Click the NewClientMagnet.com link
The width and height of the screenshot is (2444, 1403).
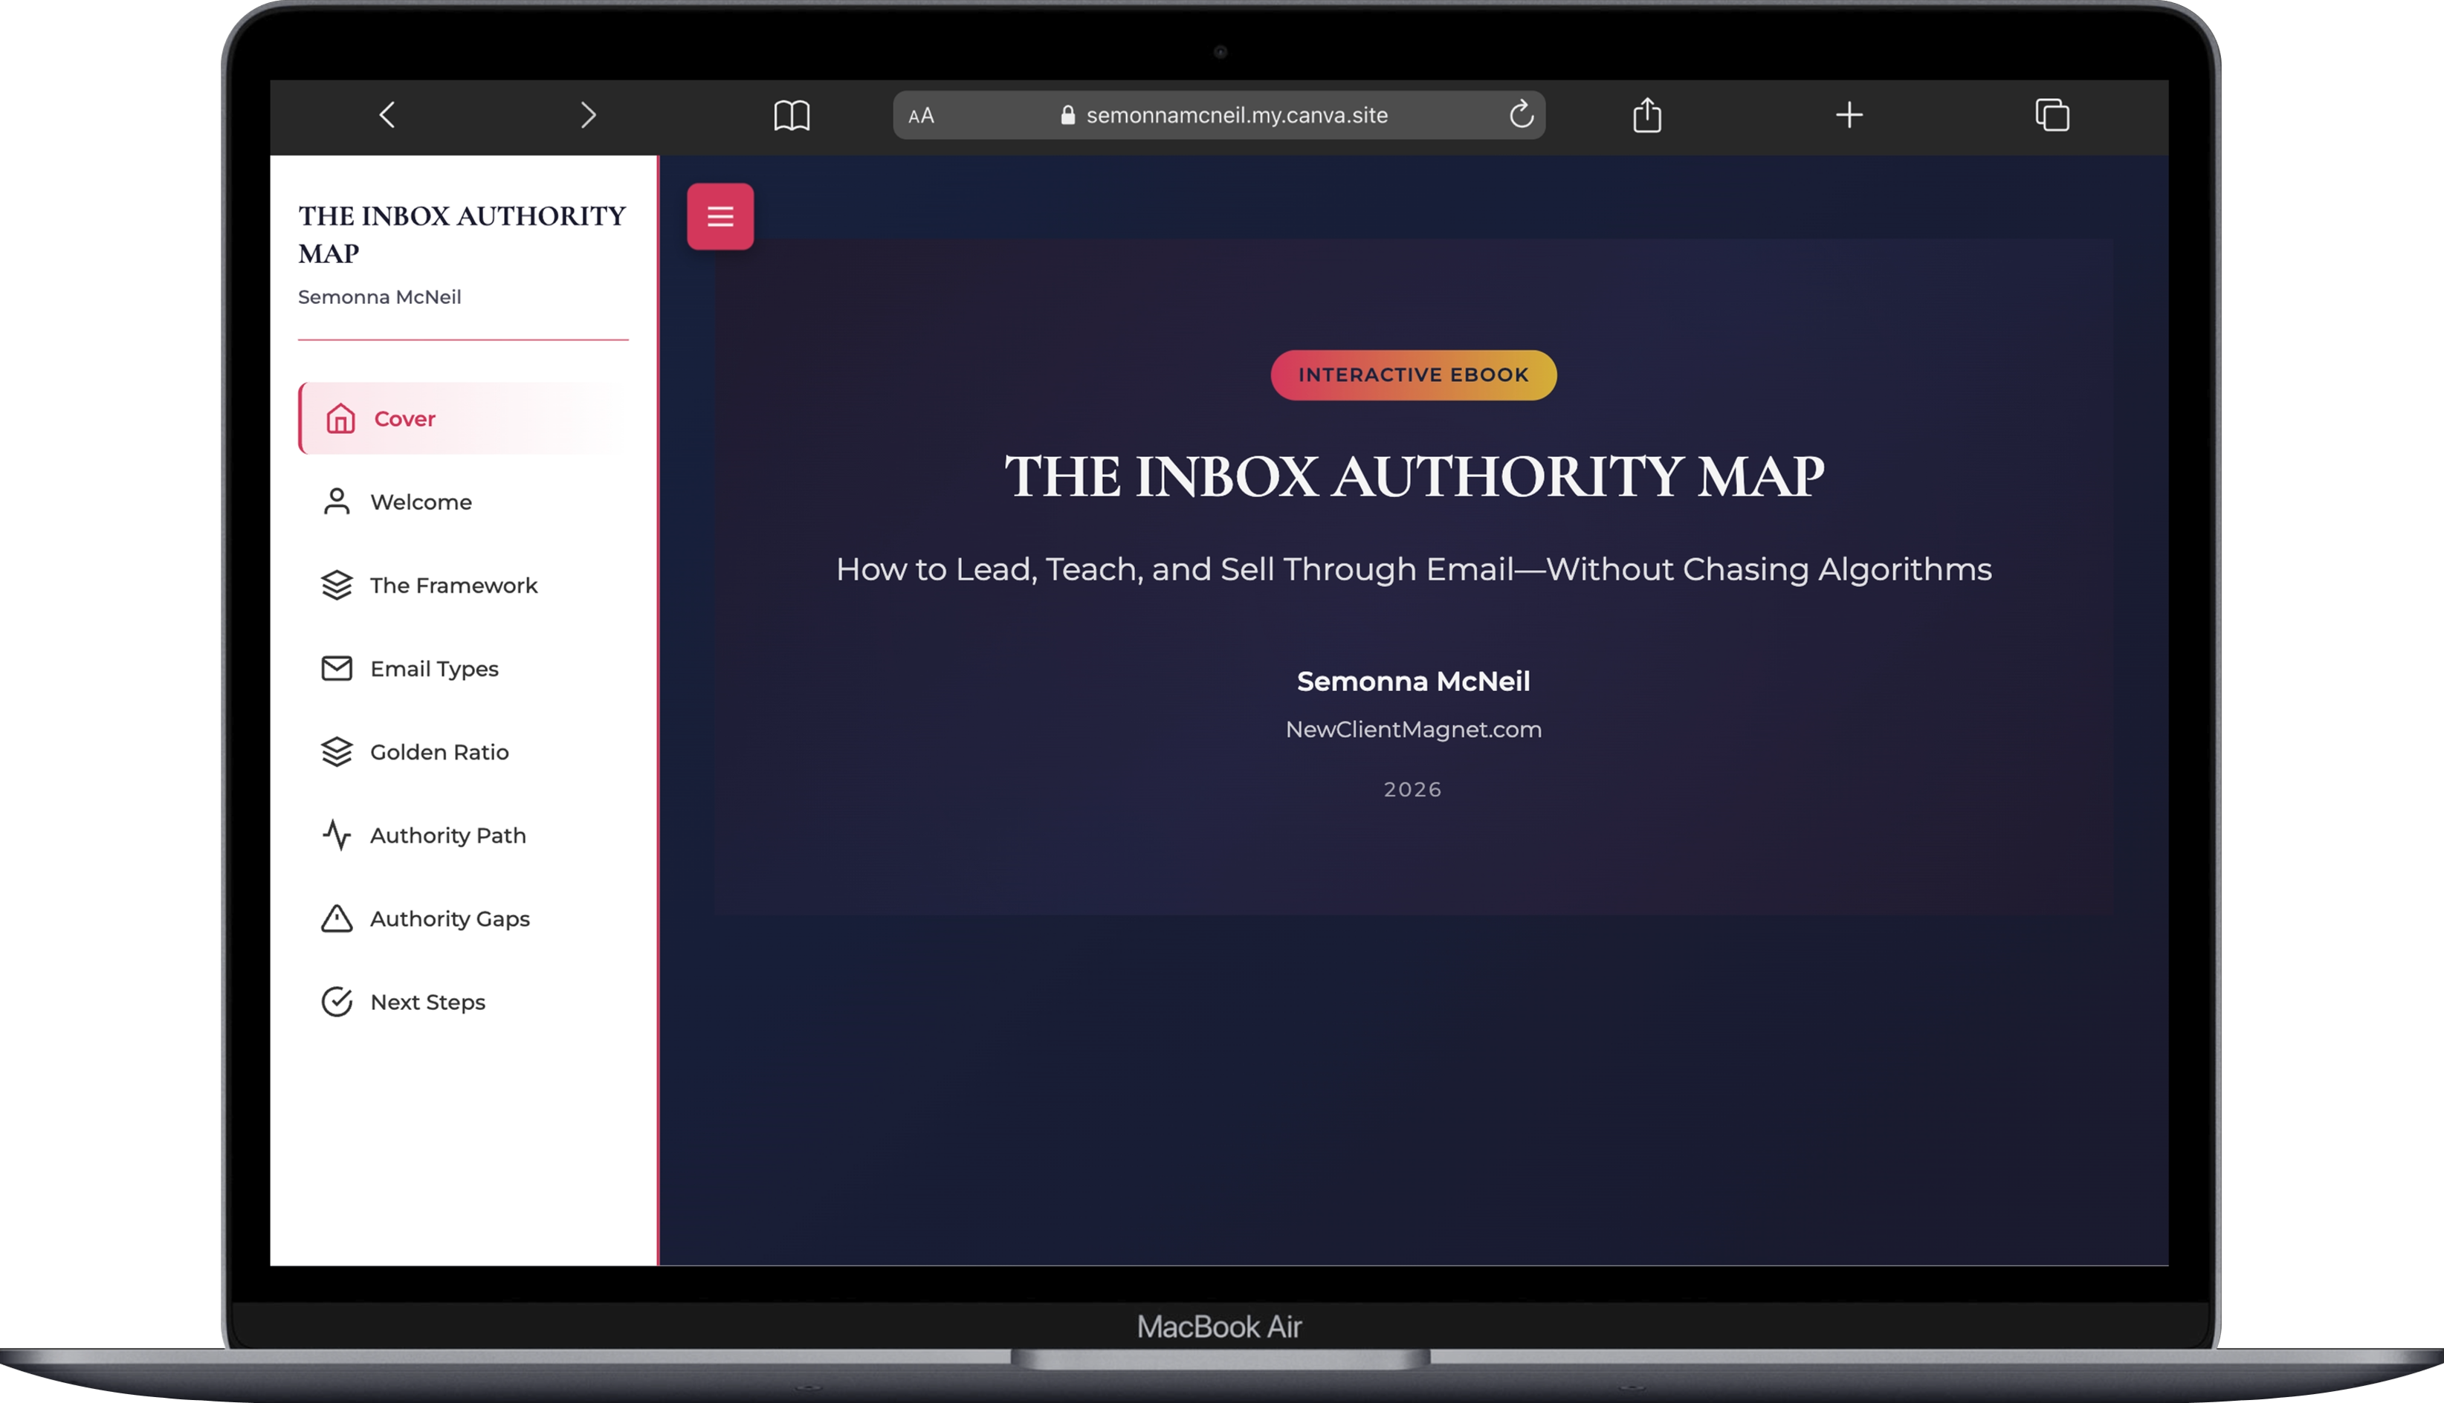[x=1412, y=730]
